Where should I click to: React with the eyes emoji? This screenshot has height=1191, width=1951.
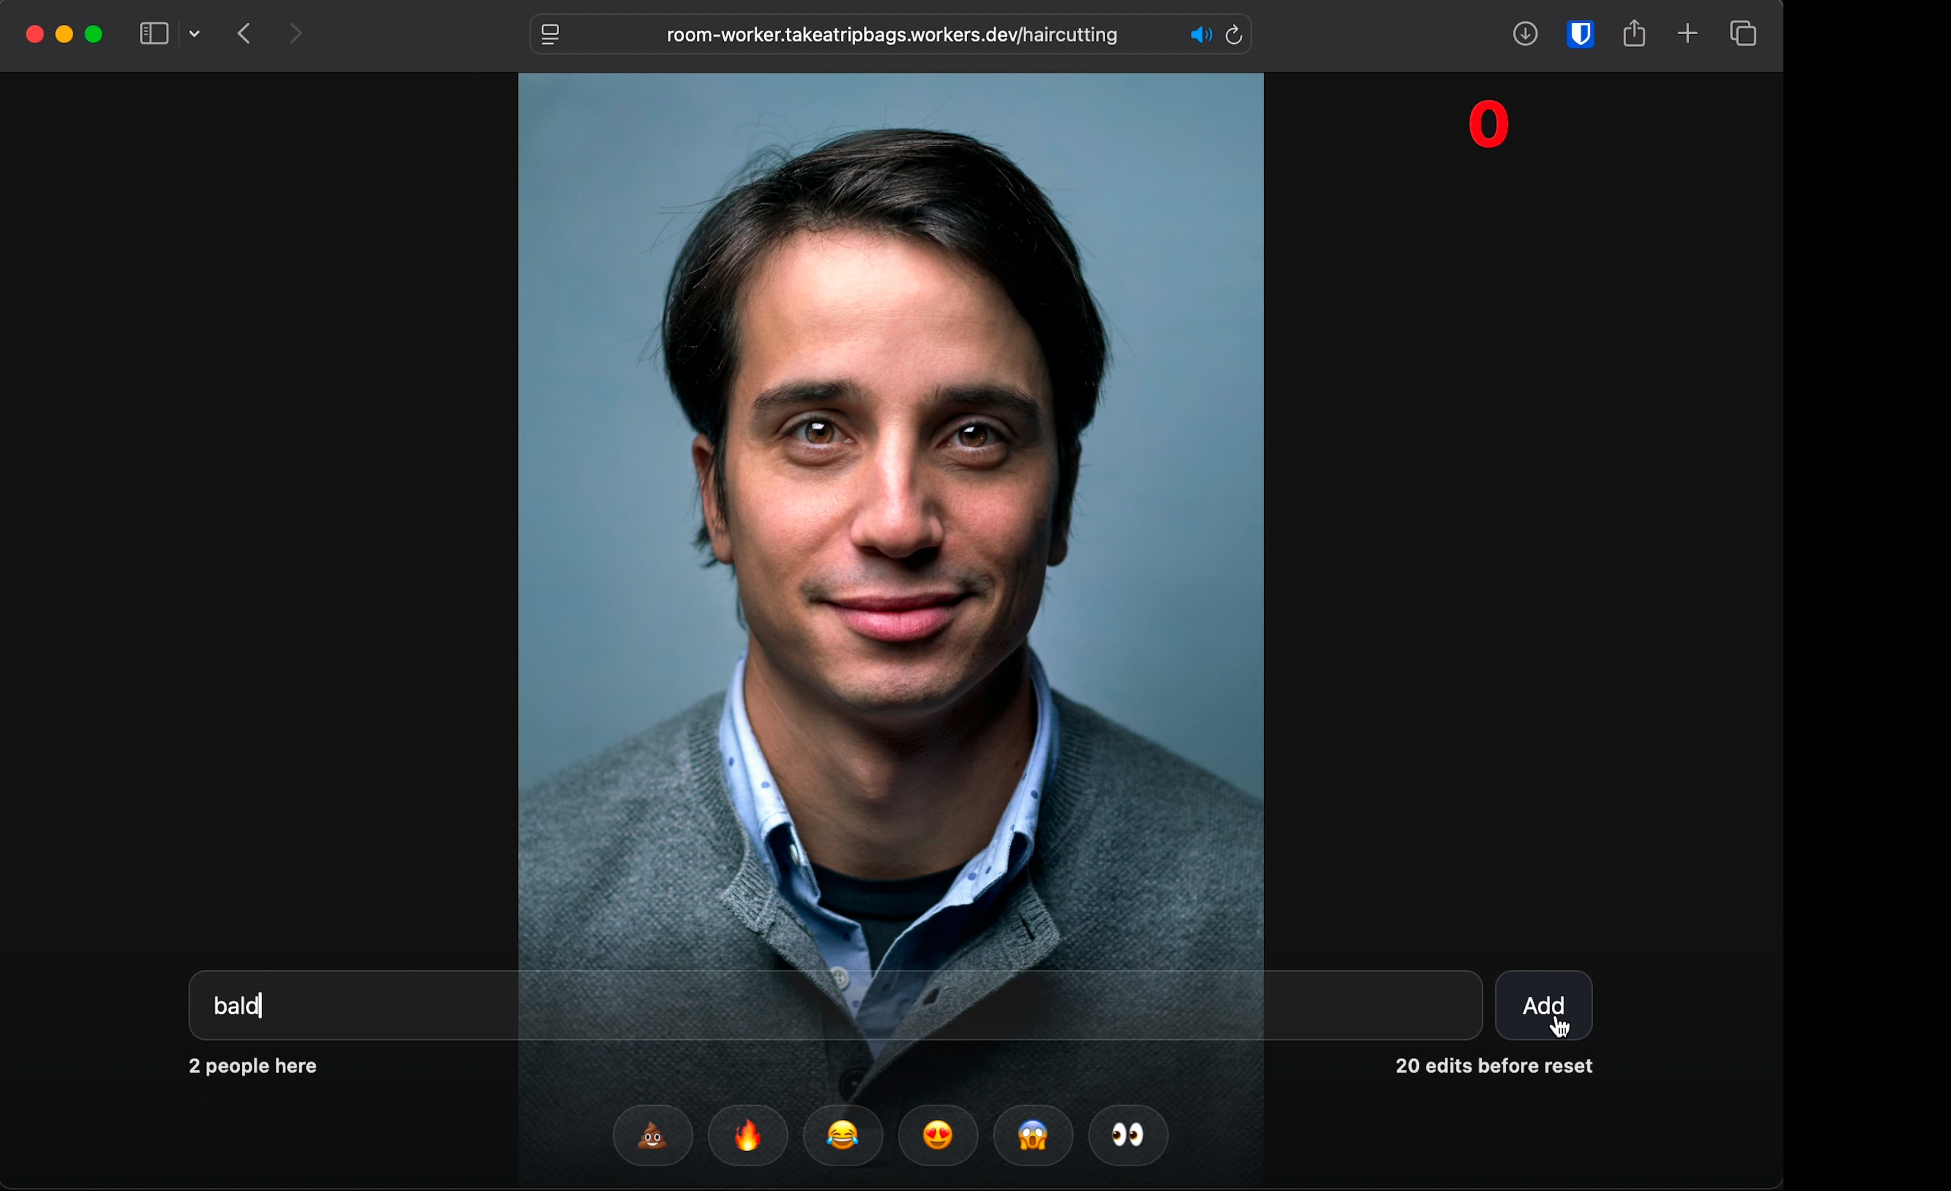[1127, 1136]
